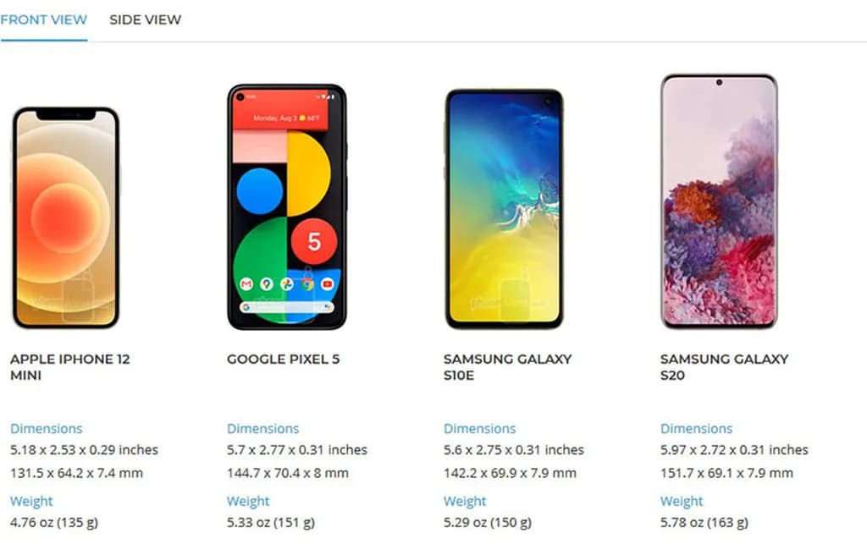Click the Samsung Galaxy S20 phone image
Screen dimensions: 867x544
point(719,201)
